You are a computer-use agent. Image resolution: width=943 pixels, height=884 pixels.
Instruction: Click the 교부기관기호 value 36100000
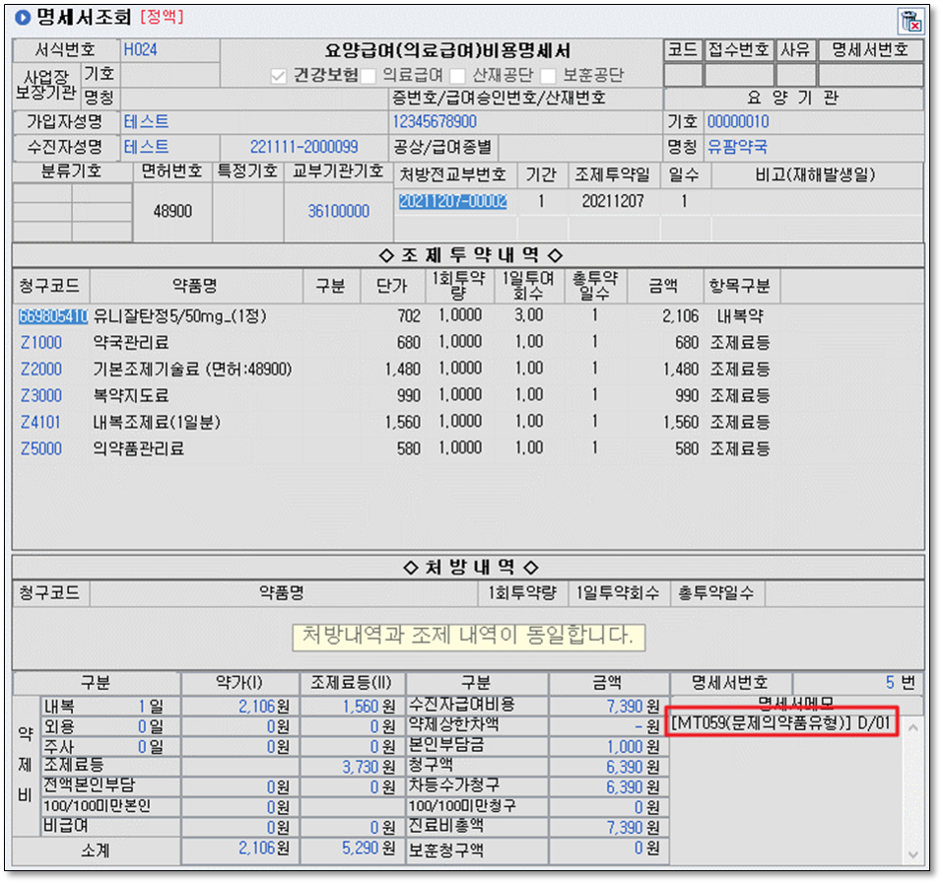(x=338, y=212)
